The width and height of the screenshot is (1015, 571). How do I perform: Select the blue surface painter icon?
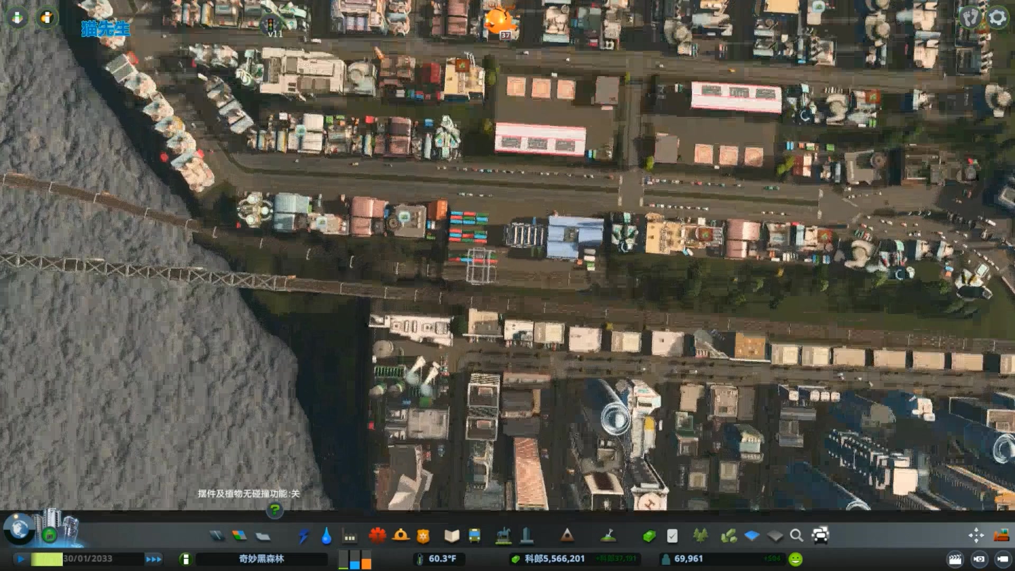752,536
